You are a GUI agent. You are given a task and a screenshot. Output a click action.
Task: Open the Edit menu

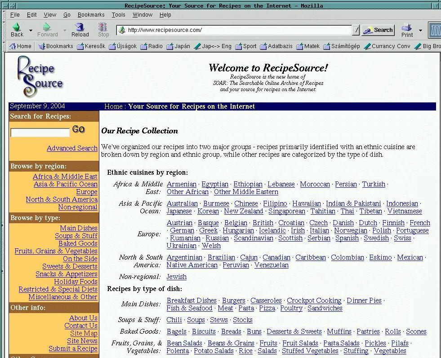[31, 15]
